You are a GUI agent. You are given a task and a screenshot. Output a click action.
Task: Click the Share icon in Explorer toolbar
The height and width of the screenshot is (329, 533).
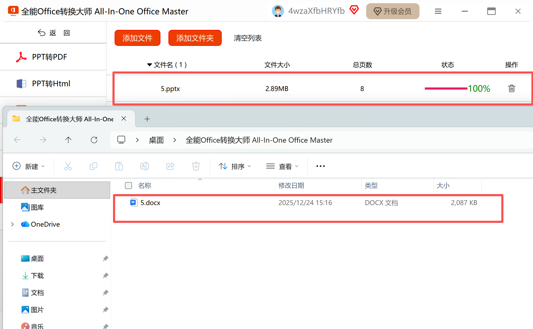[x=170, y=166]
